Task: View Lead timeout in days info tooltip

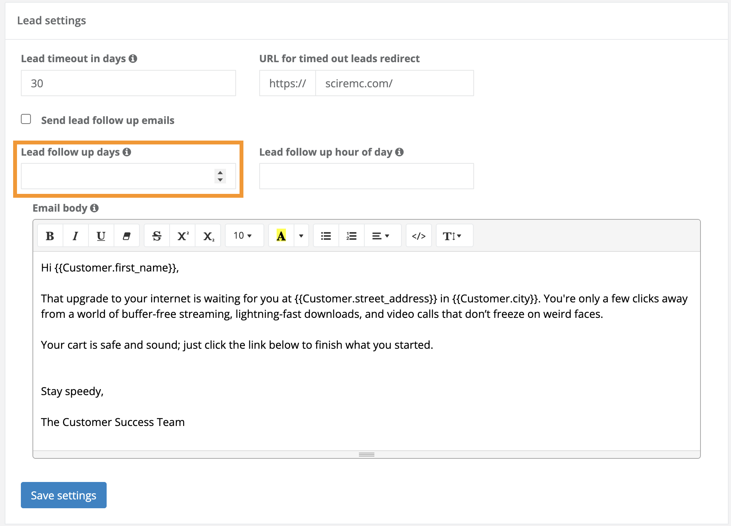Action: pos(134,59)
